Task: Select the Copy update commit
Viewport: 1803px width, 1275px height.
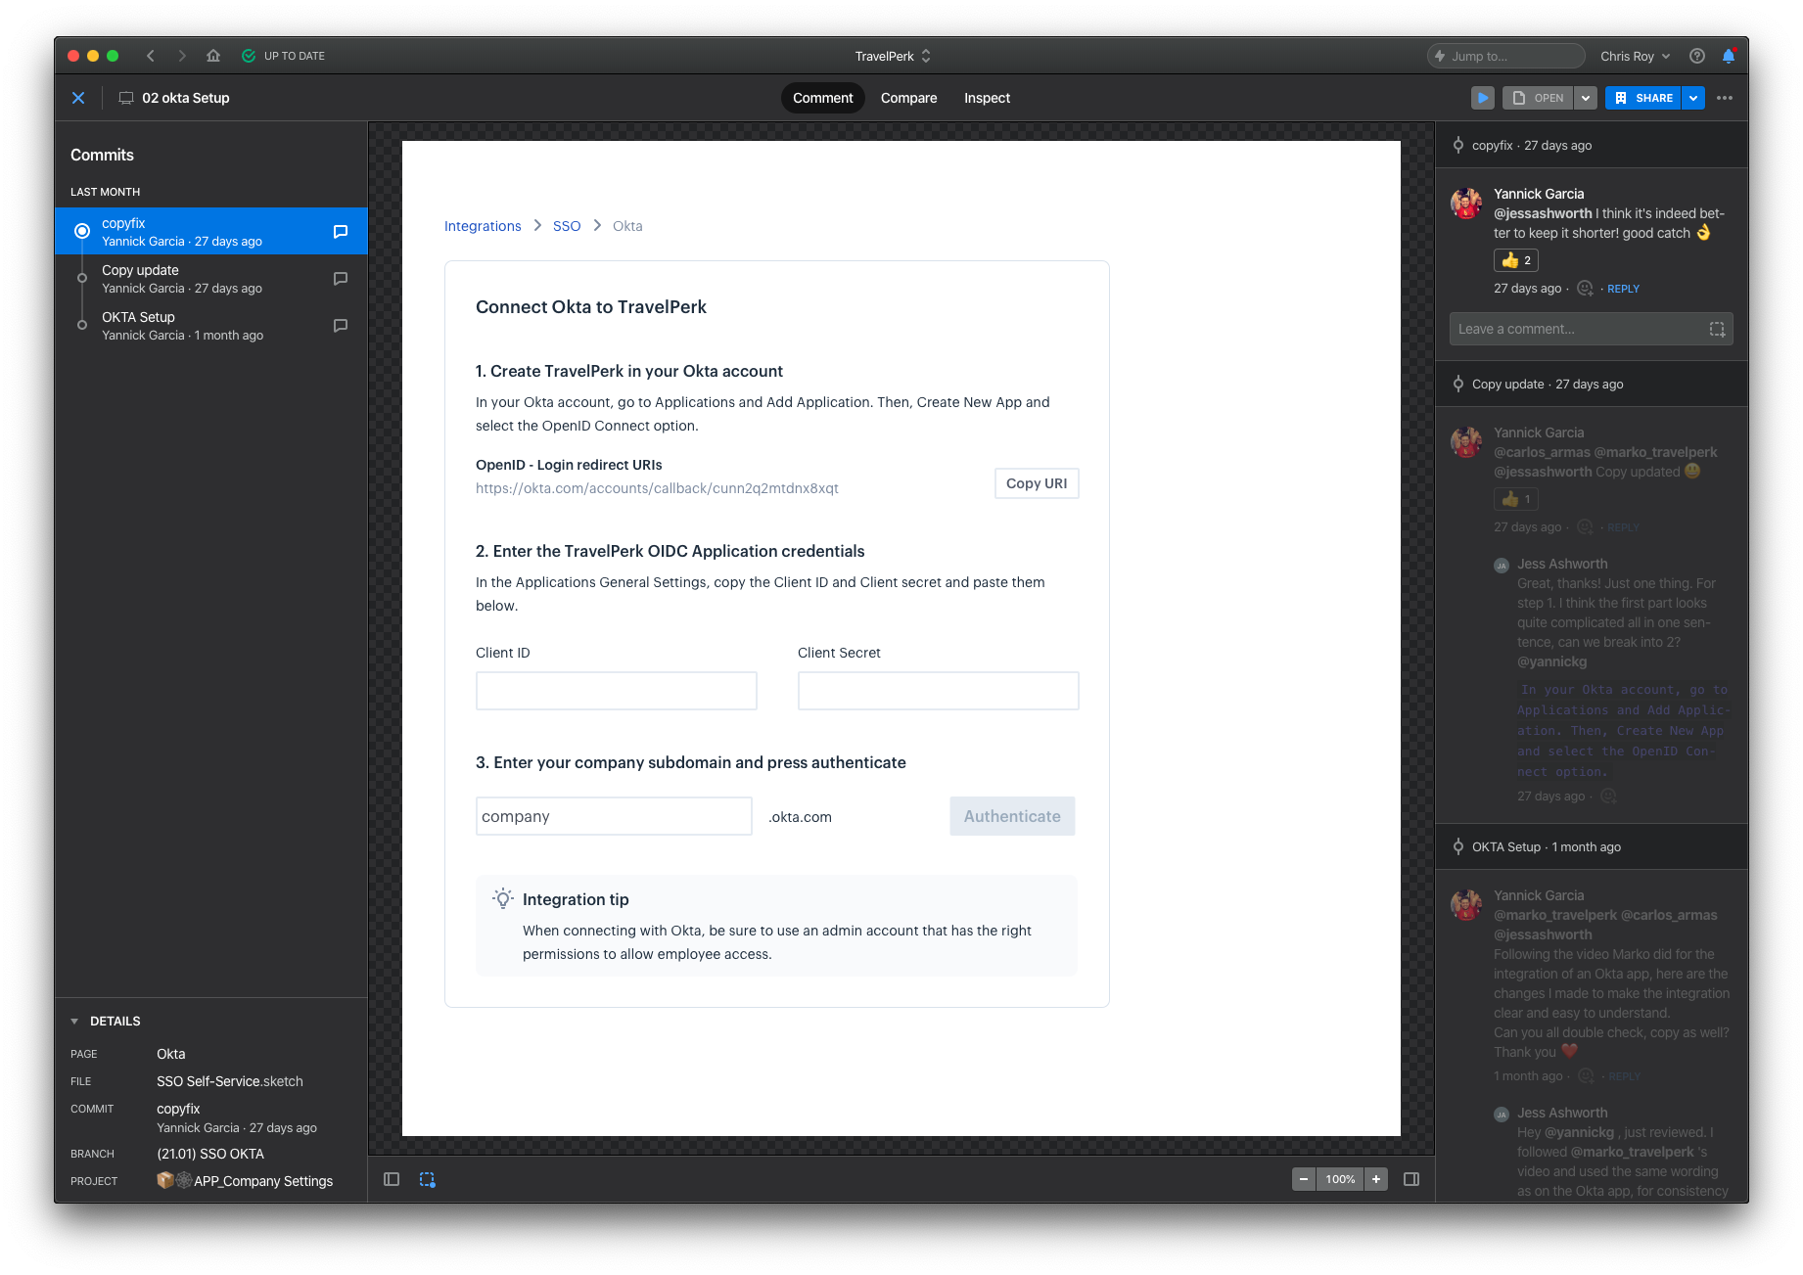Action: point(211,279)
